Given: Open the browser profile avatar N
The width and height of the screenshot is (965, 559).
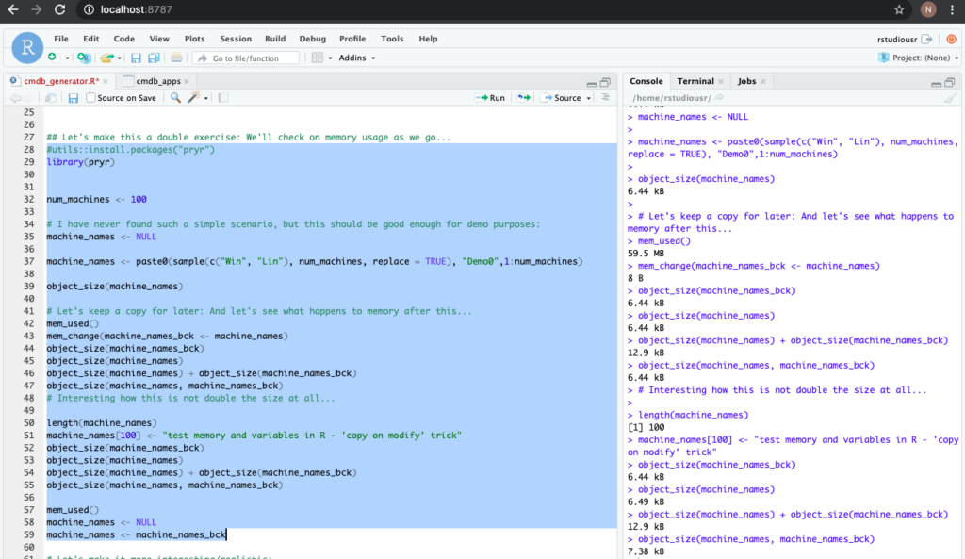Looking at the screenshot, I should point(928,9).
